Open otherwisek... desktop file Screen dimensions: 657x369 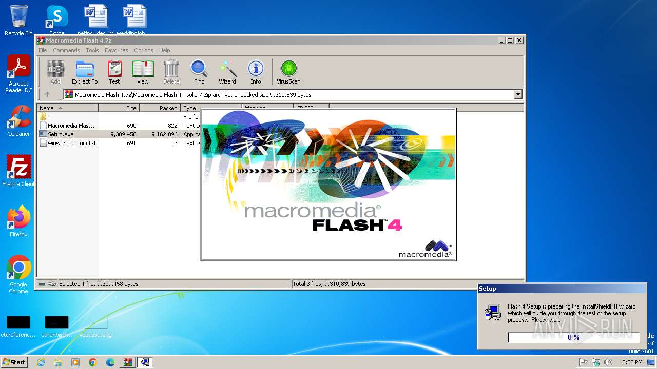coord(56,326)
